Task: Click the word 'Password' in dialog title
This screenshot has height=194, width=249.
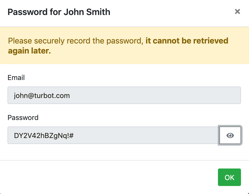Action: [28, 12]
